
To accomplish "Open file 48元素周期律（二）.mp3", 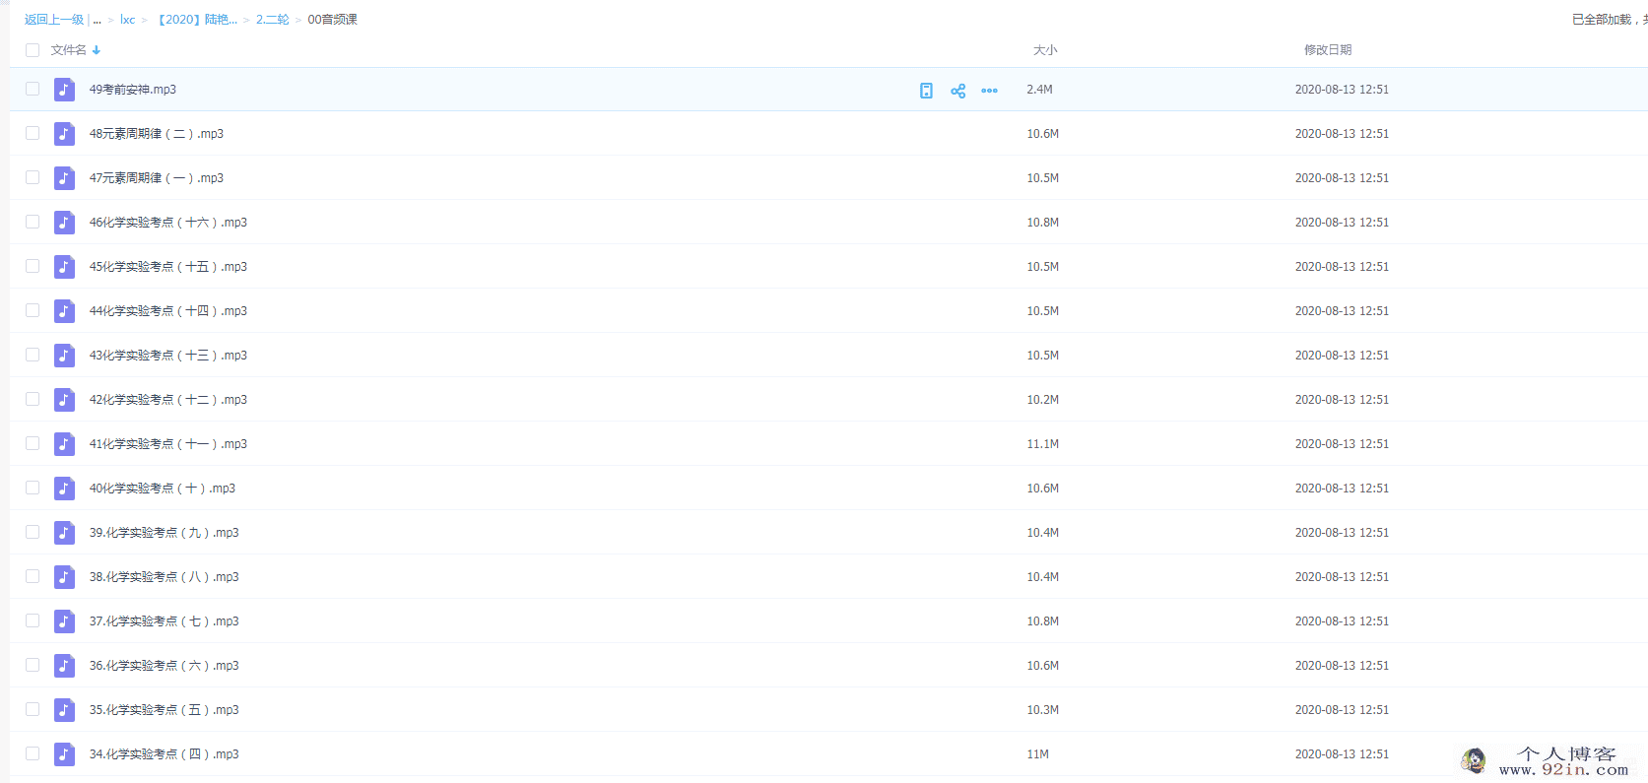I will (x=157, y=134).
